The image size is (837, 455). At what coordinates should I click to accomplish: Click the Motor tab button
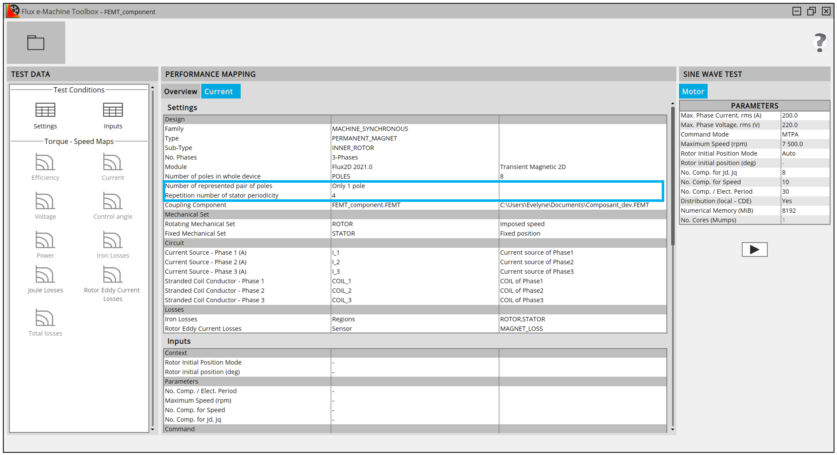pos(692,91)
